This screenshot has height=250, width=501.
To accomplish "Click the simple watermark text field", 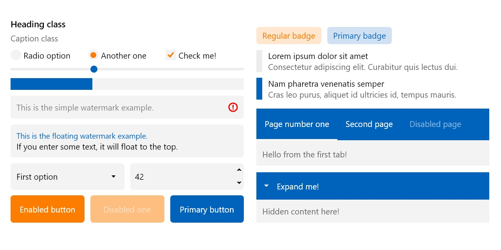I will pos(117,107).
